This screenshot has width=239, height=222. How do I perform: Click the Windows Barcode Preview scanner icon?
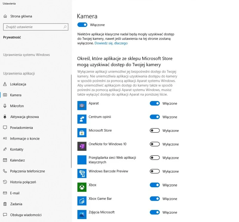tap(82, 173)
